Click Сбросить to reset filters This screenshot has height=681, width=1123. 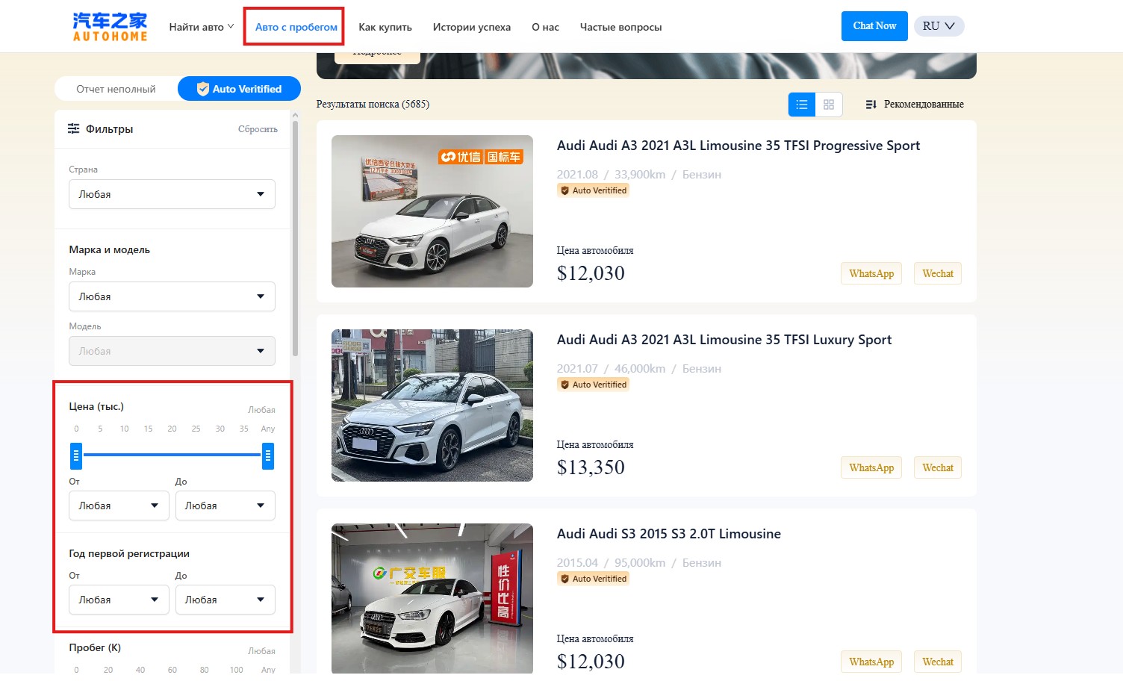258,129
